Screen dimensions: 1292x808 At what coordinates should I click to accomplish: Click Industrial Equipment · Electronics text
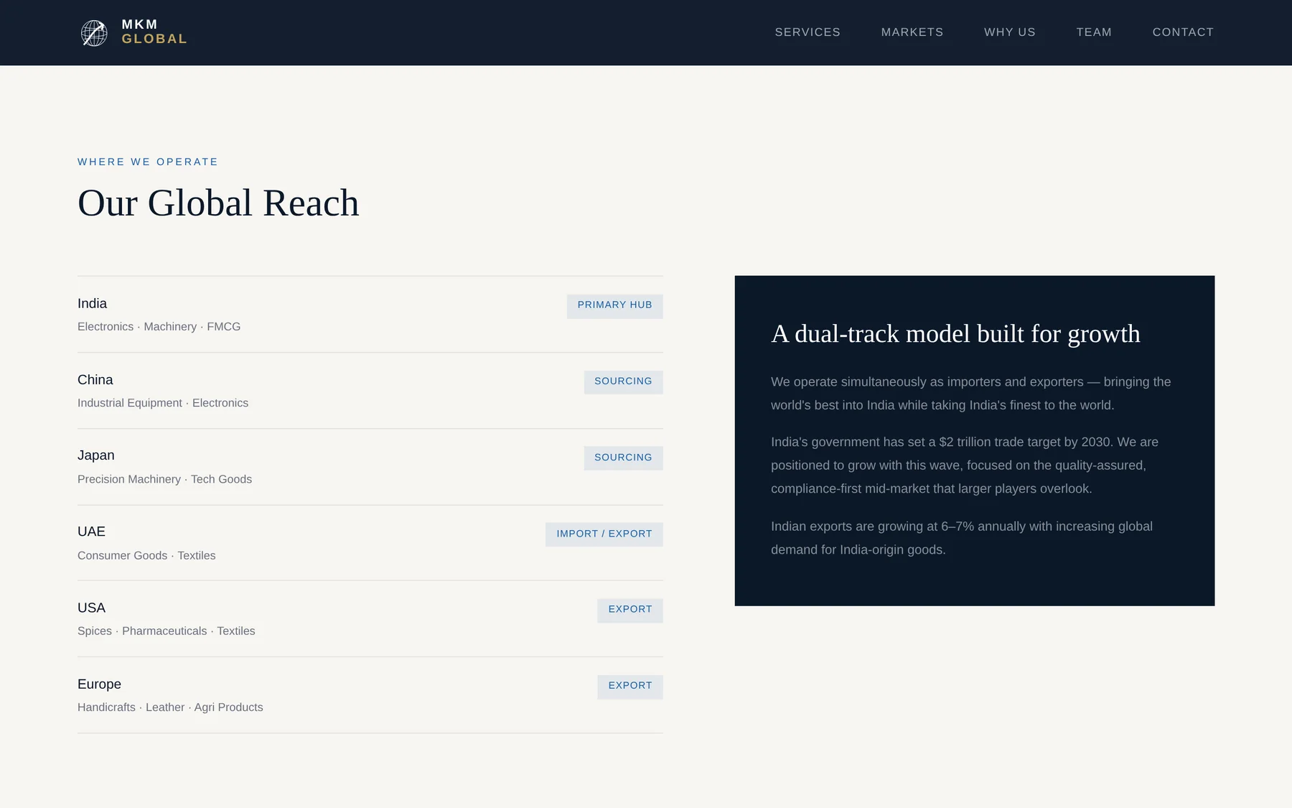163,403
